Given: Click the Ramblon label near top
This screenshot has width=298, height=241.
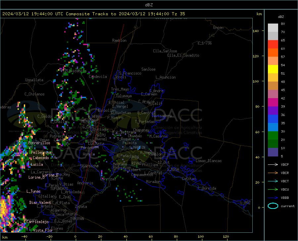Looking at the screenshot, I should point(119,40).
